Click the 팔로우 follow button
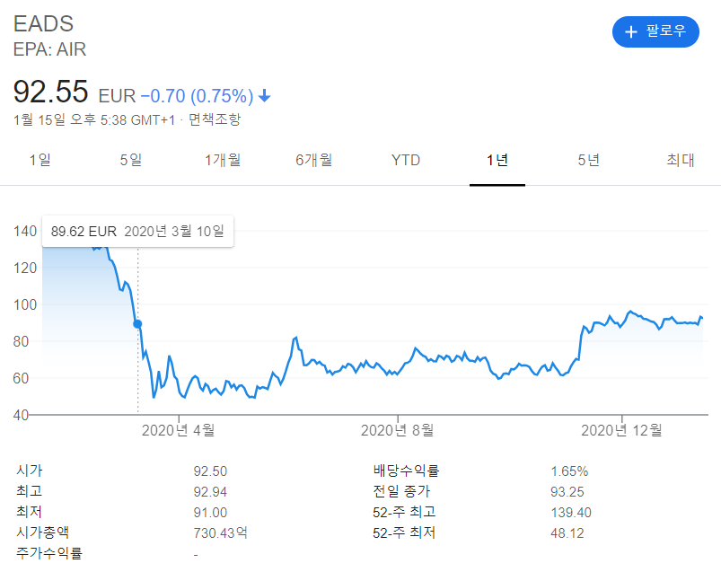Screen dimensions: 721x572 tap(655, 31)
